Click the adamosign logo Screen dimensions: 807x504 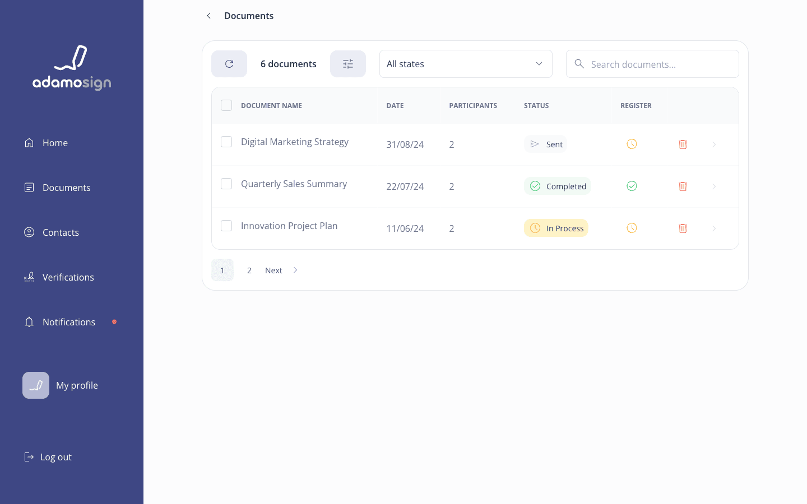click(x=72, y=68)
